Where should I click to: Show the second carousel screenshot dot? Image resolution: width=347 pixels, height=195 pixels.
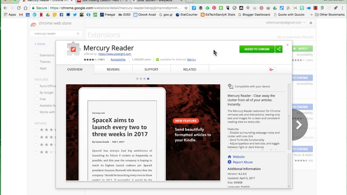[x=141, y=79]
